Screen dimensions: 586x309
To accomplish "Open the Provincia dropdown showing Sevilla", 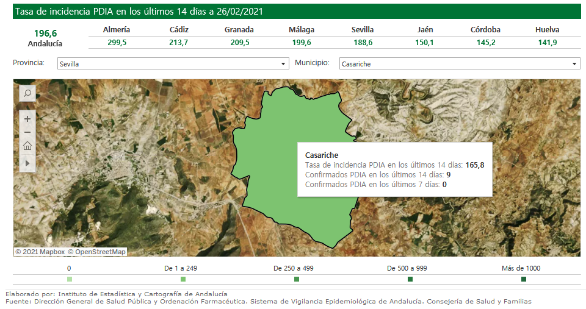I will (173, 64).
